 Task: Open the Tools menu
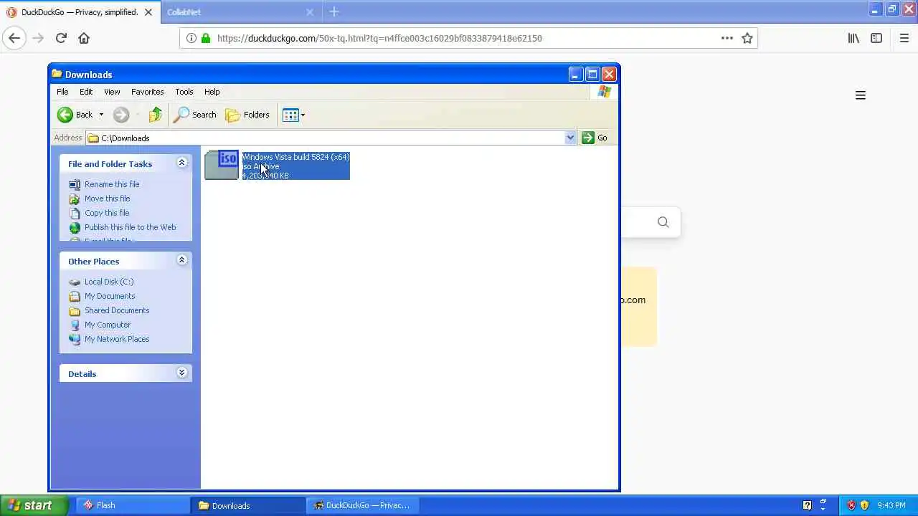184,92
